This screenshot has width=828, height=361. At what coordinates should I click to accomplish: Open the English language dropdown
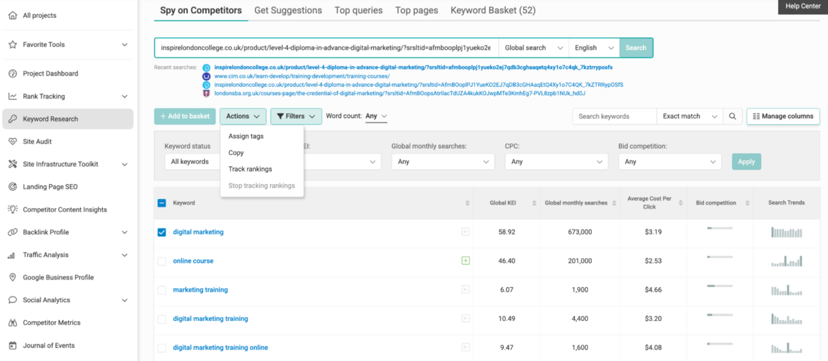point(594,48)
